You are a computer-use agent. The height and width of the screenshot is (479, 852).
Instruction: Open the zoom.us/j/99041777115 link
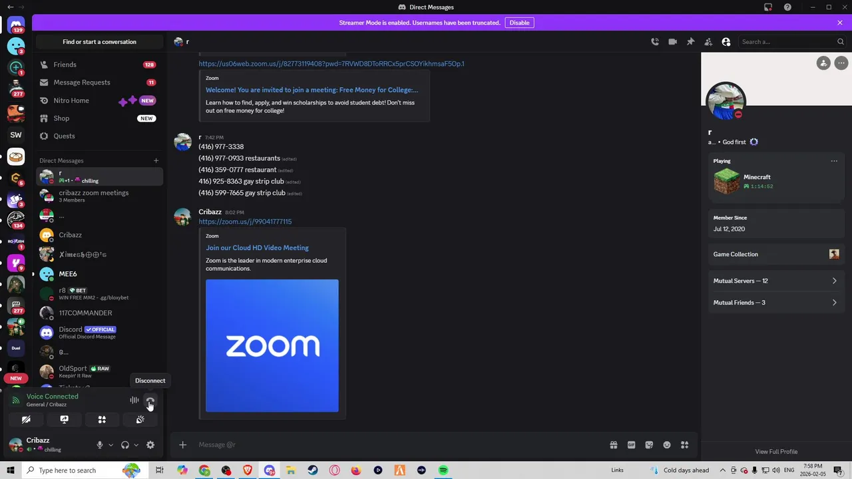coord(245,222)
